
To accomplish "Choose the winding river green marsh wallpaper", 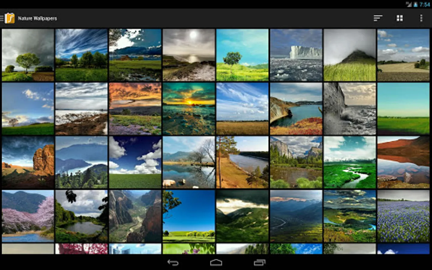I will [350, 162].
